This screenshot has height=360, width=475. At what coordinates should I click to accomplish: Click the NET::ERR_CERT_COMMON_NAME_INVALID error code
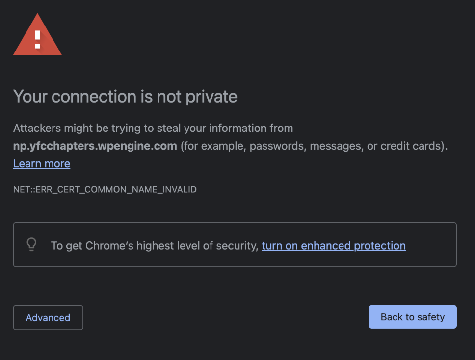[105, 189]
